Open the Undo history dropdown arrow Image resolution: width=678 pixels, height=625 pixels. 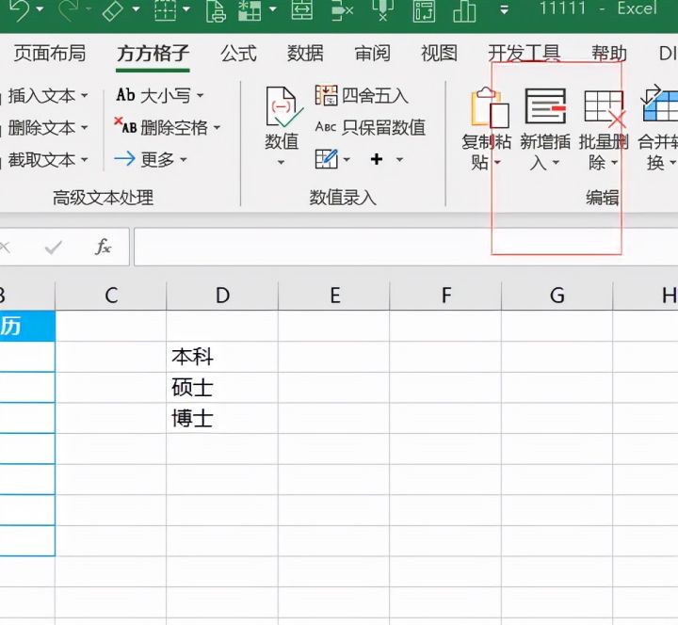coord(40,9)
